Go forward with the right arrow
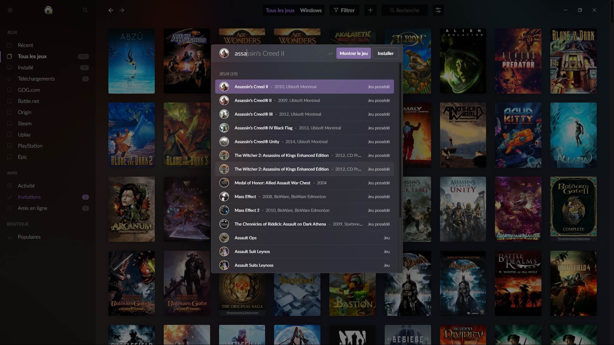Screen dimensions: 614x345 coord(122,10)
